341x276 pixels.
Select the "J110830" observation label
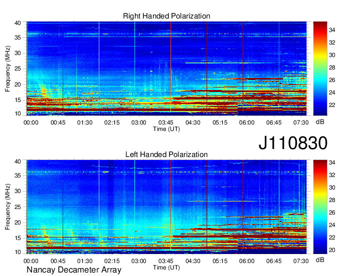coord(293,143)
